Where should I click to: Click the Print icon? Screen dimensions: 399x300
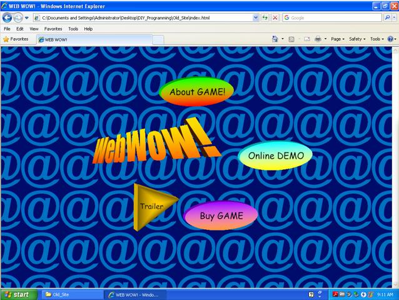click(x=318, y=39)
